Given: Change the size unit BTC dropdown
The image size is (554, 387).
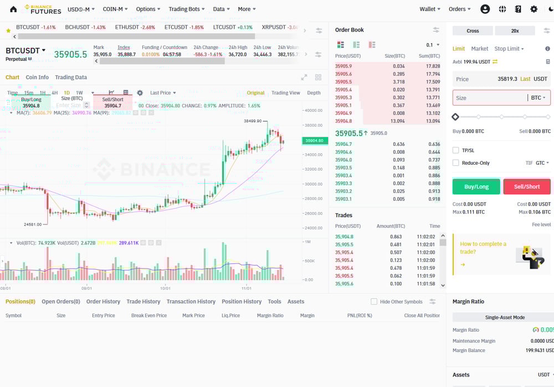Looking at the screenshot, I should 538,98.
